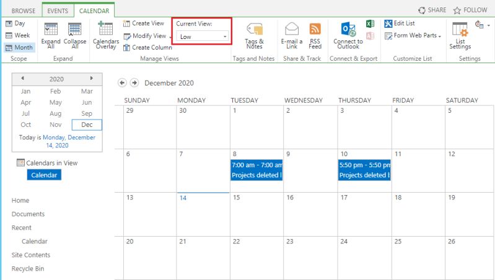Click the Open with Access icon

tap(370, 36)
